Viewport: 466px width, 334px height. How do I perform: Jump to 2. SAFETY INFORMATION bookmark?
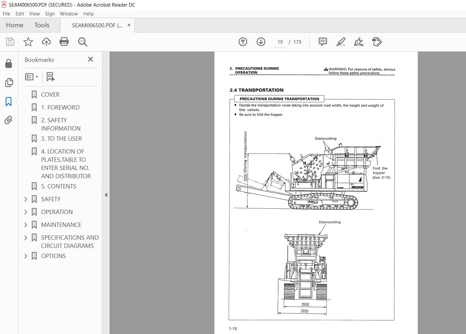tap(61, 124)
